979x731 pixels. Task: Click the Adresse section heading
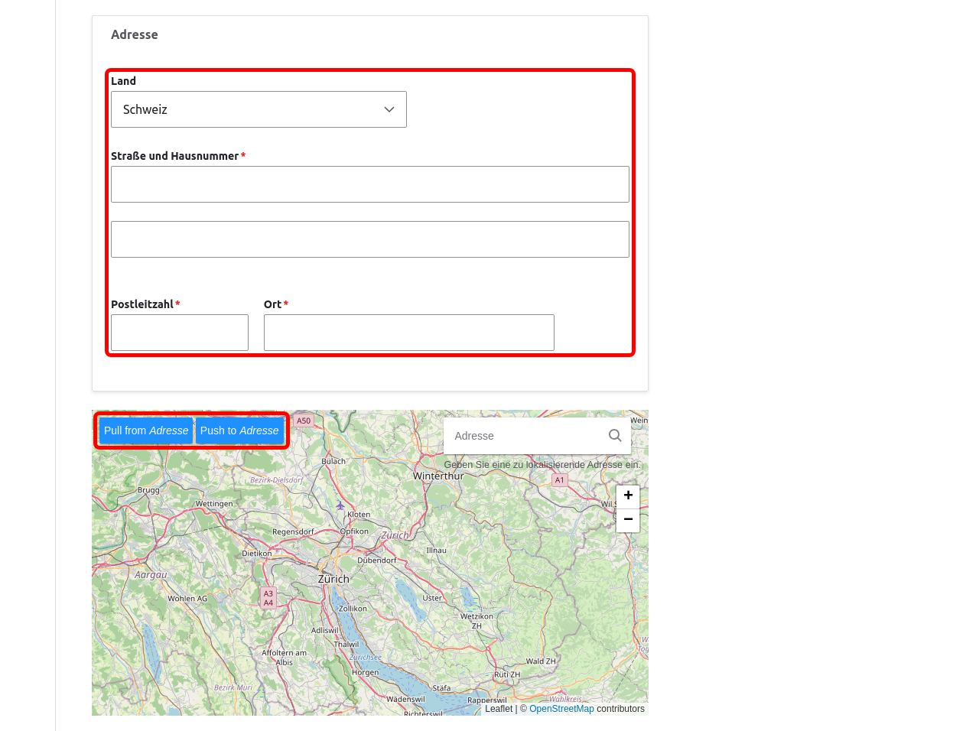coord(135,34)
